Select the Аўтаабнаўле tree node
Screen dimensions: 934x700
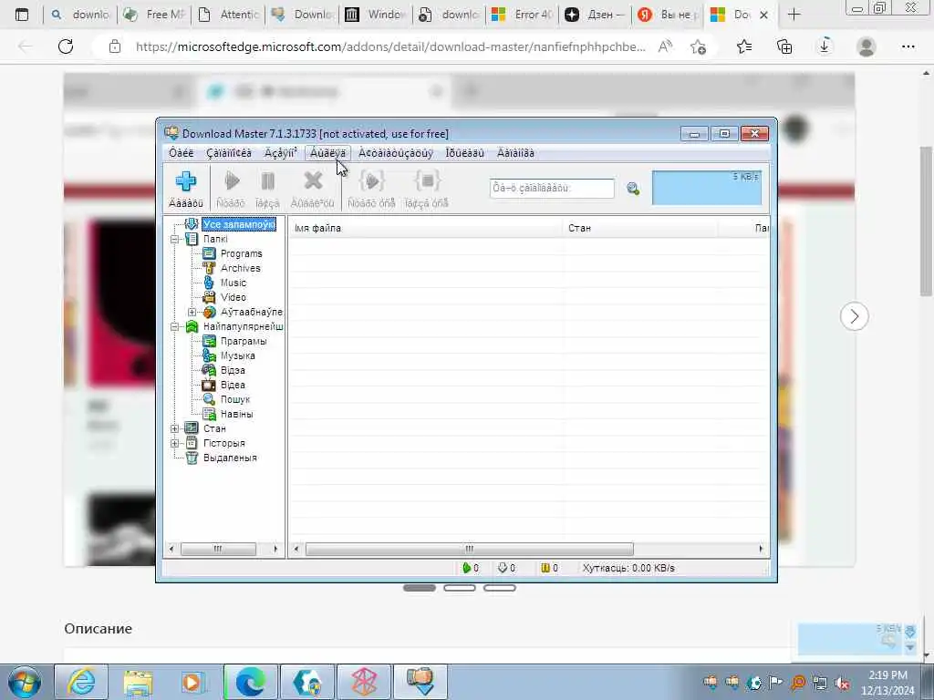(251, 312)
